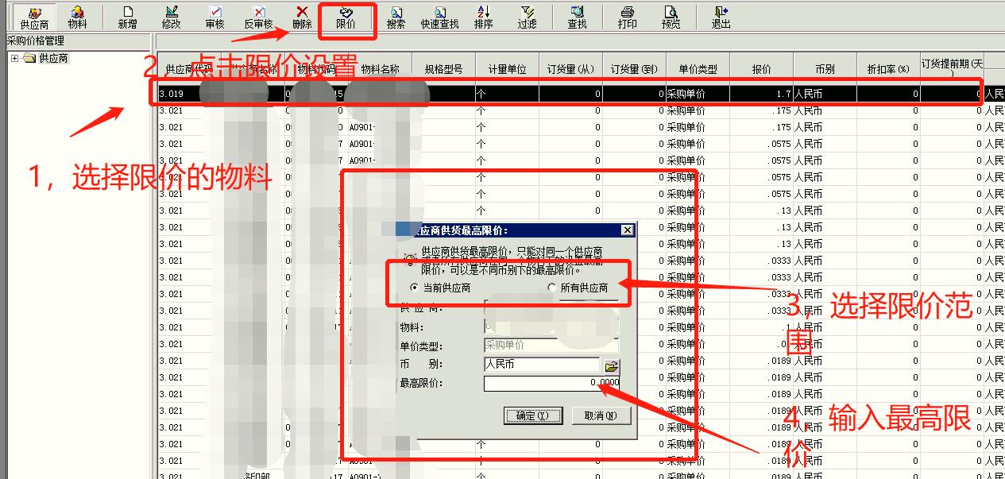Open the 排序 sort tool
The width and height of the screenshot is (1005, 479).
485,14
